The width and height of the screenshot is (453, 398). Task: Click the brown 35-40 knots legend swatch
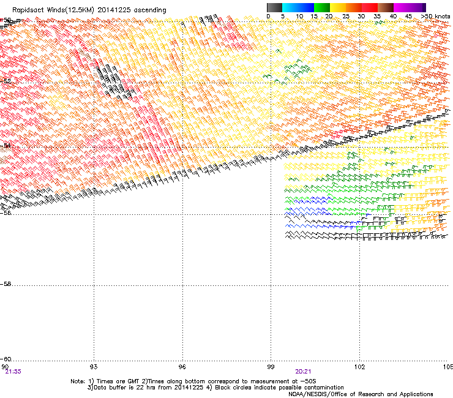[x=386, y=7]
